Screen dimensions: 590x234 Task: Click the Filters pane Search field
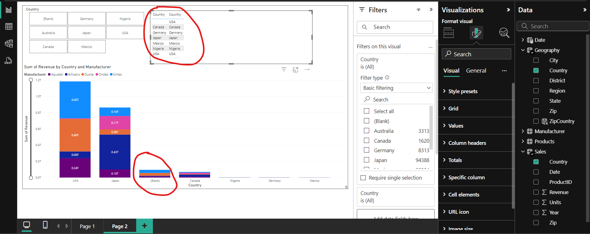(x=395, y=27)
